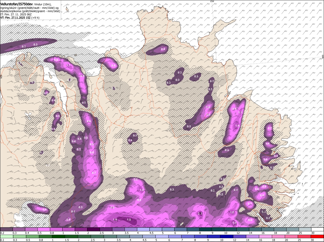Select the palest green swatch between 0.1 and 0.3

7,236
